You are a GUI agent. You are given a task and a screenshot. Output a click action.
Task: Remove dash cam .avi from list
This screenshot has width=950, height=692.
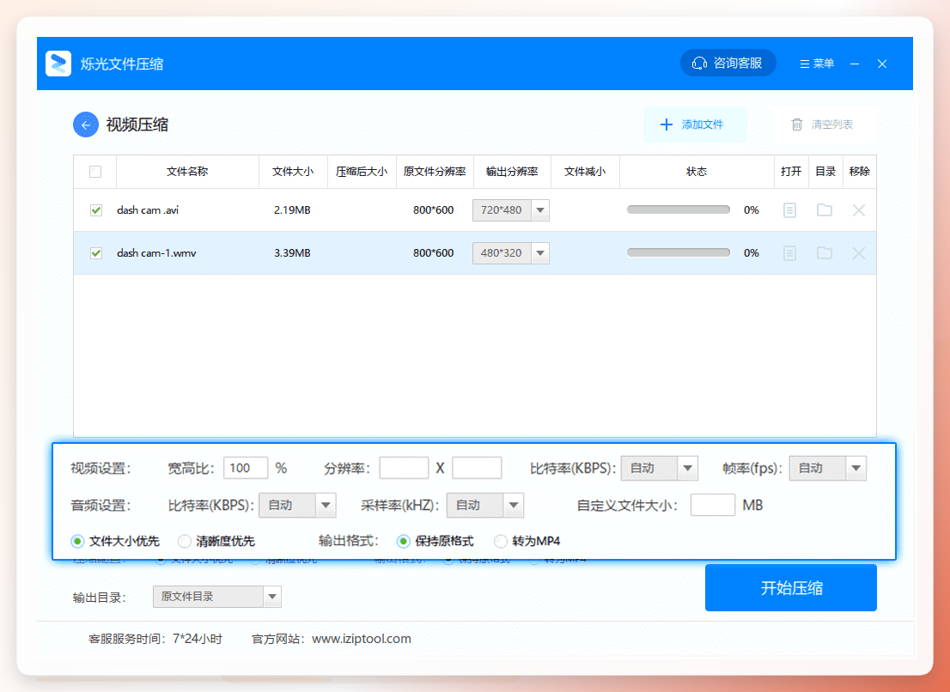[x=858, y=210]
